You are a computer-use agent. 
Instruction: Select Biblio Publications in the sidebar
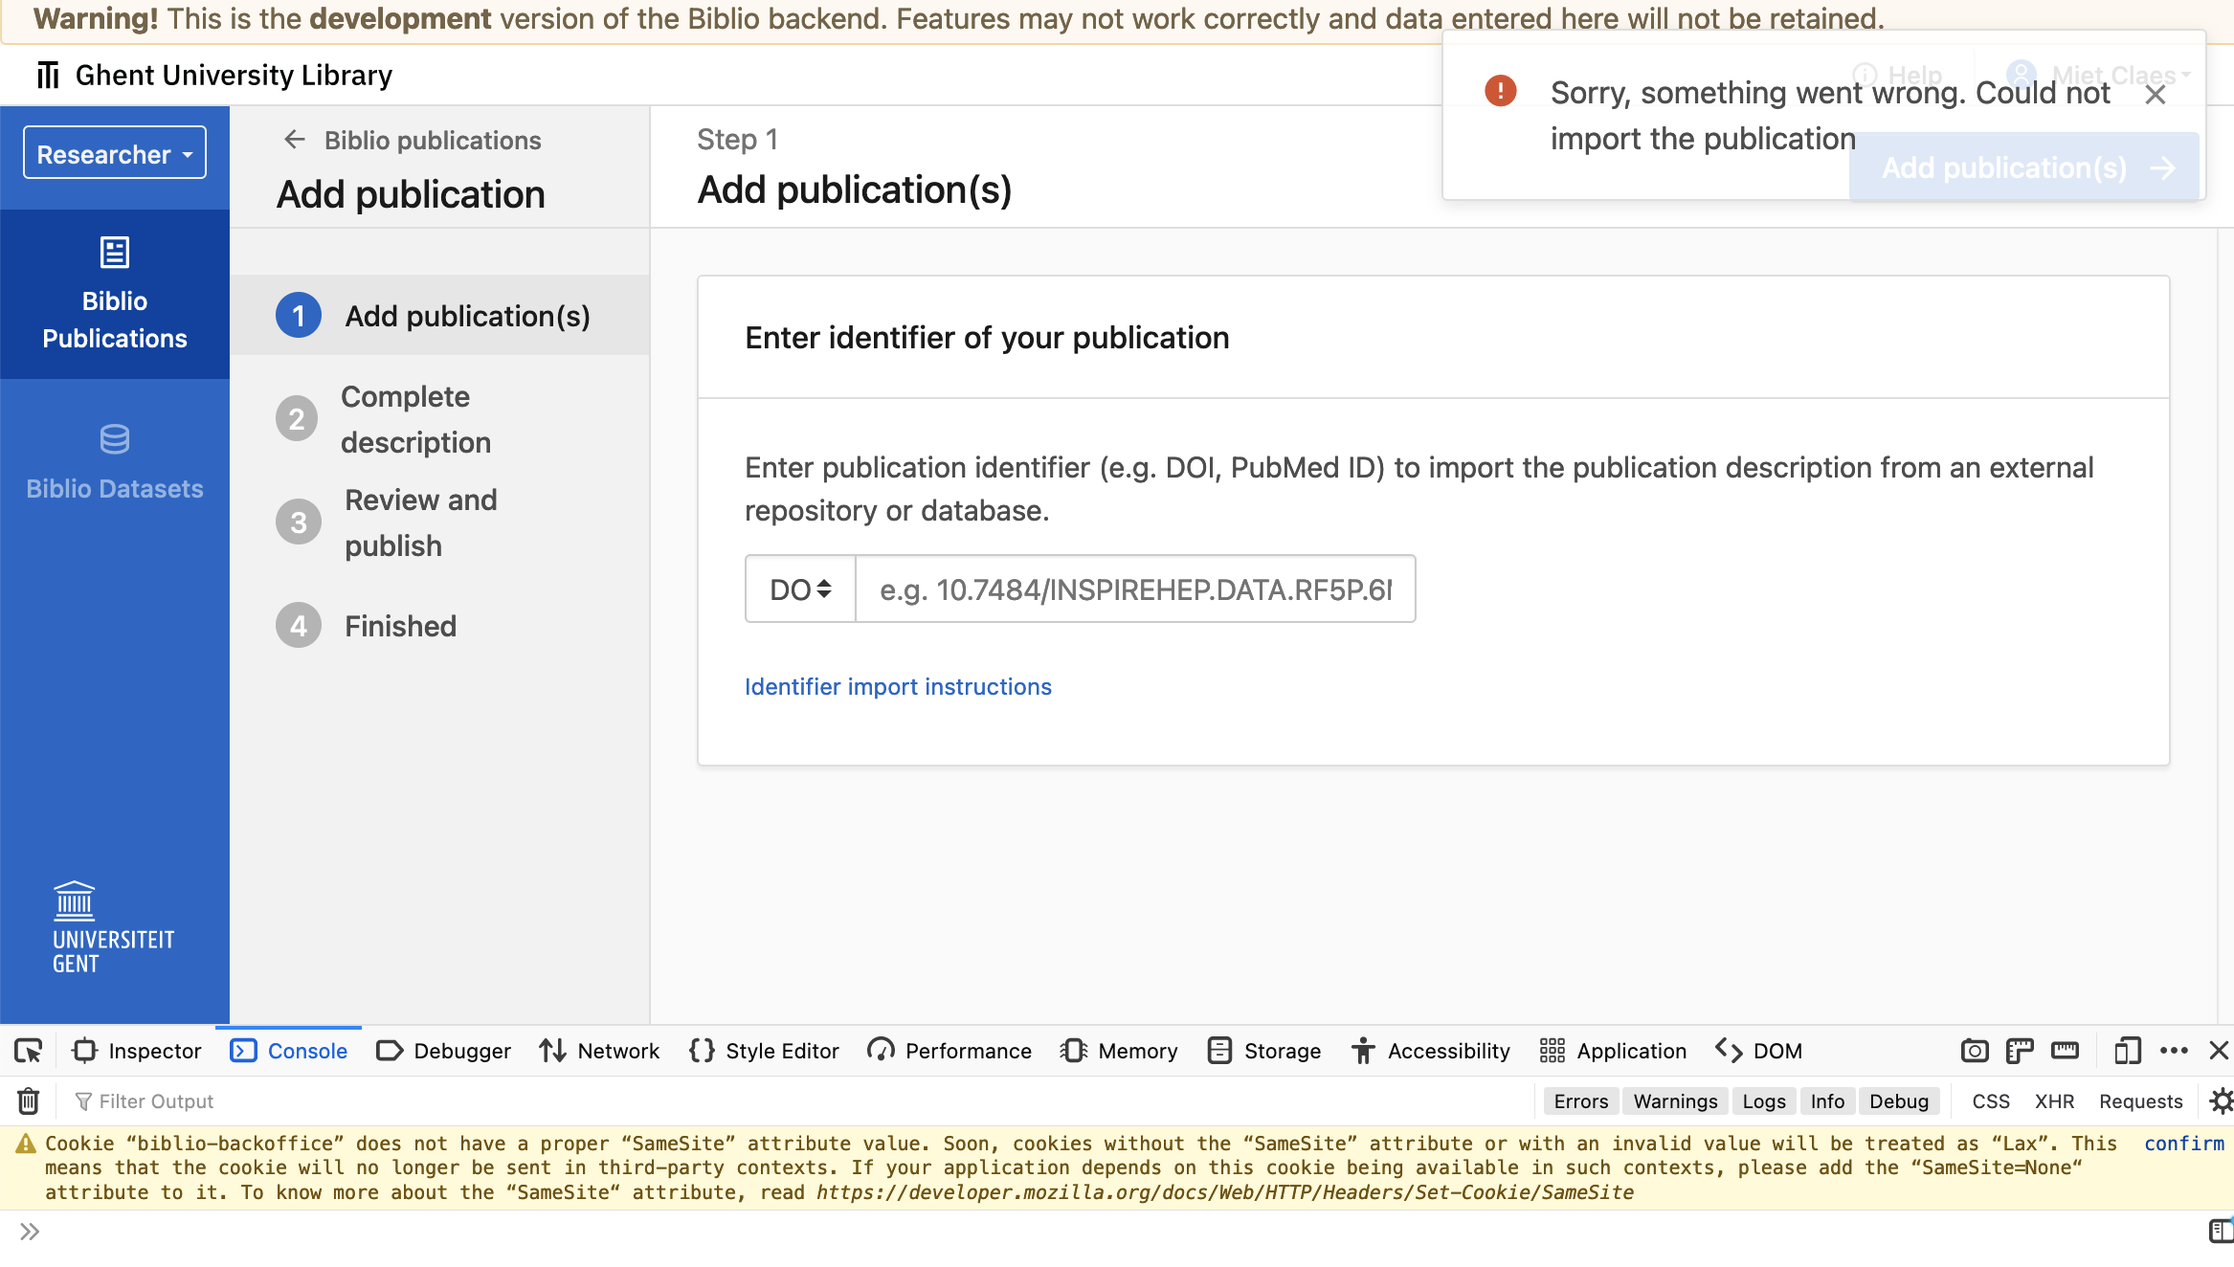pyautogui.click(x=114, y=295)
